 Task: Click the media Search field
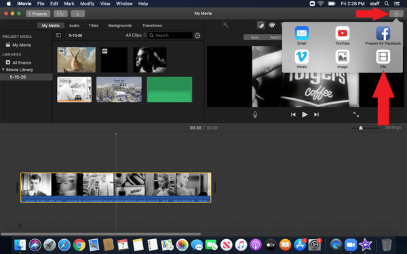[170, 35]
